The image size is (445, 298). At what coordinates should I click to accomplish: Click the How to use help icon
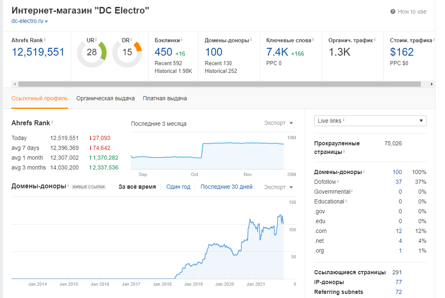click(x=392, y=12)
